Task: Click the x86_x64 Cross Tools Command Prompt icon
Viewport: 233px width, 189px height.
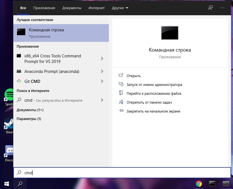Action: [19, 56]
